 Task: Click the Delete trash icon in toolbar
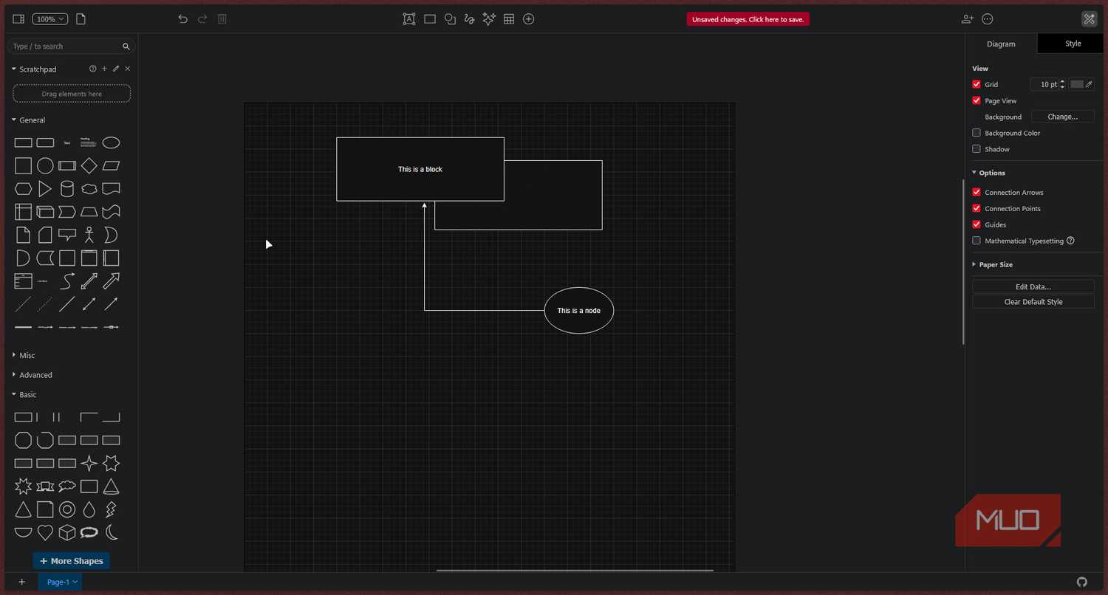pyautogui.click(x=222, y=19)
